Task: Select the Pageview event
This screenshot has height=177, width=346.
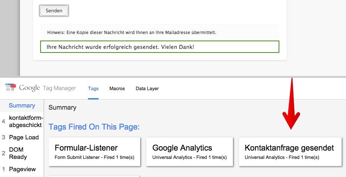Action: pos(22,169)
